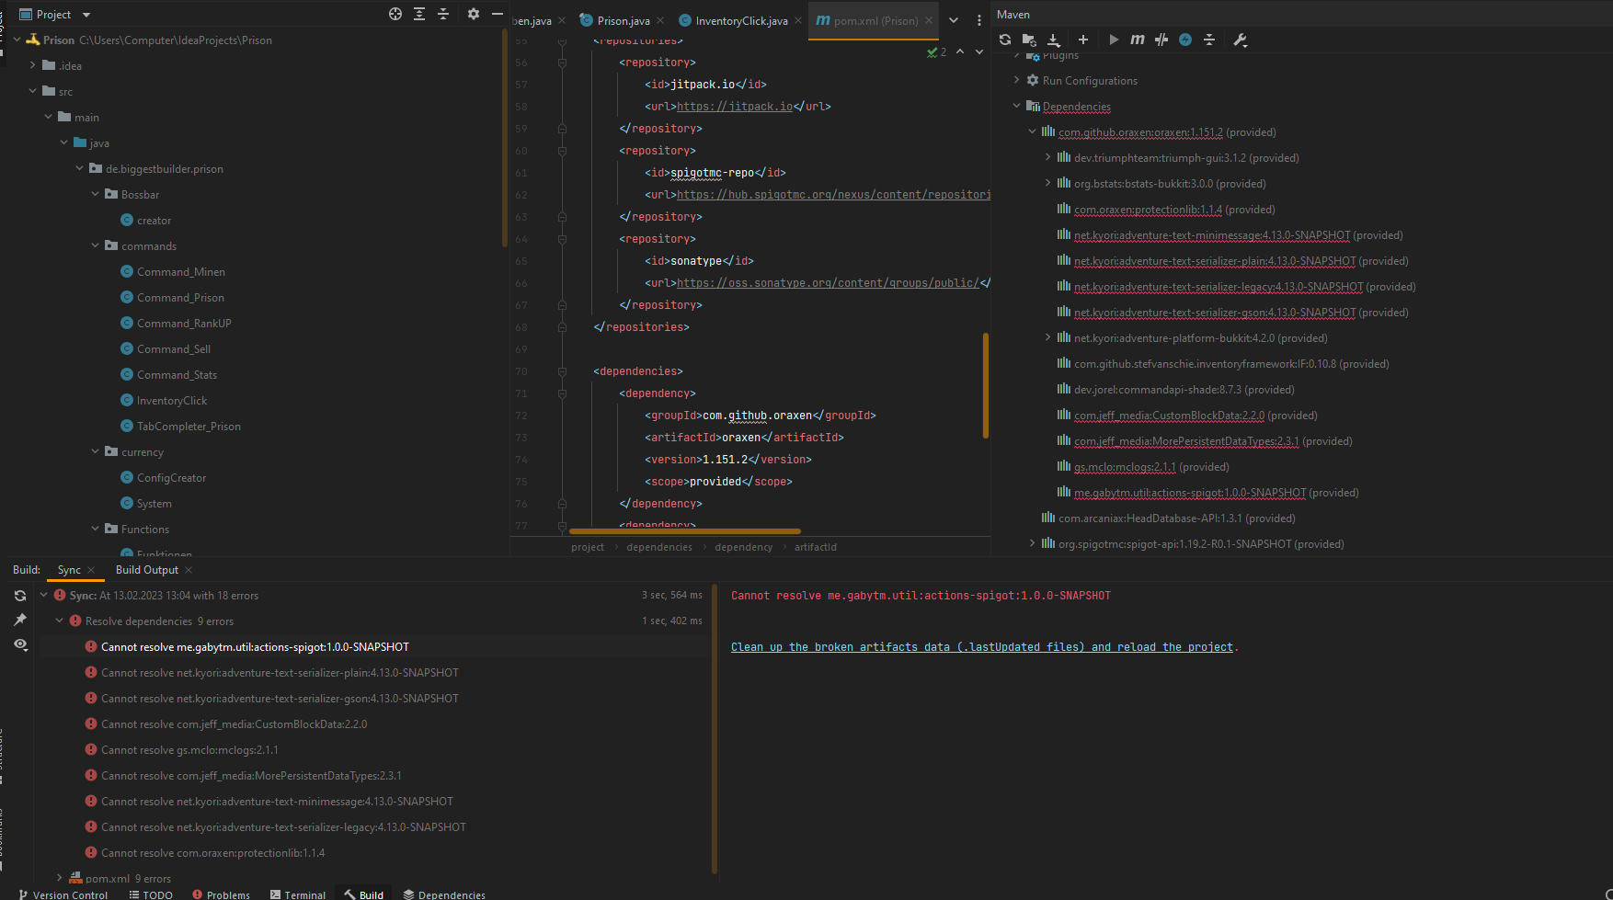Image resolution: width=1613 pixels, height=900 pixels.
Task: Switch to InventoryClick.java tab
Action: pos(741,20)
